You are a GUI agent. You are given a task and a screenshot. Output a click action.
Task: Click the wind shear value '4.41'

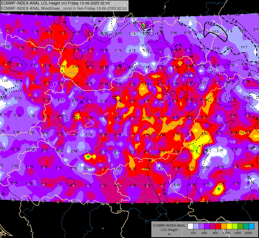pos(61,100)
